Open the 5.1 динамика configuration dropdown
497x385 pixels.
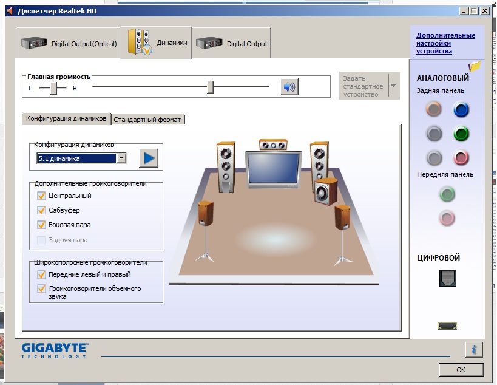click(x=121, y=158)
